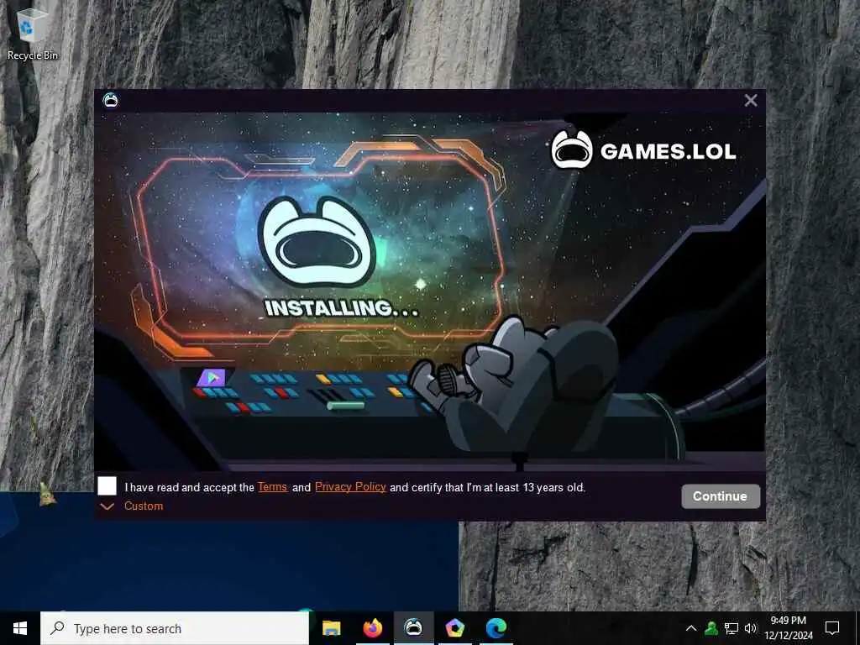Image resolution: width=860 pixels, height=645 pixels.
Task: Click the green user tray icon
Action: 711,628
